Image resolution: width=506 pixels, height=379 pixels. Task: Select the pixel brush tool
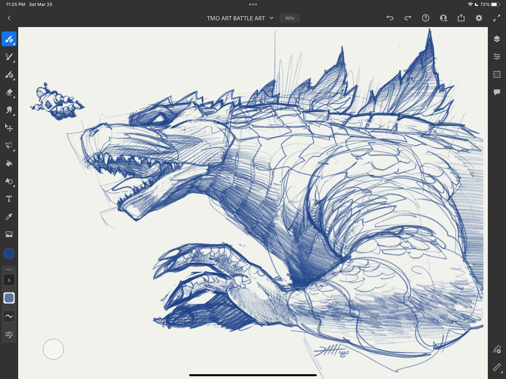tap(9, 39)
